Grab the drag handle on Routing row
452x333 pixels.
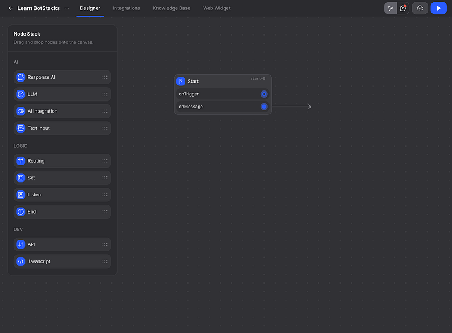[x=105, y=161]
